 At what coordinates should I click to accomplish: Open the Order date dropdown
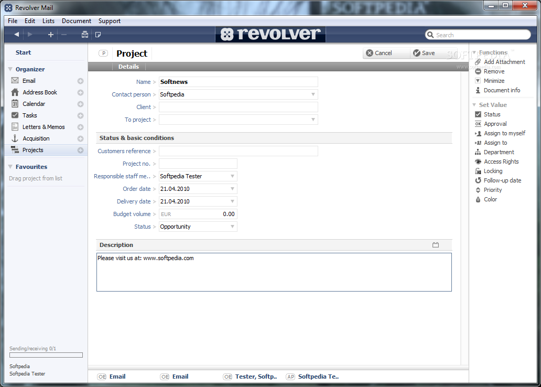232,189
